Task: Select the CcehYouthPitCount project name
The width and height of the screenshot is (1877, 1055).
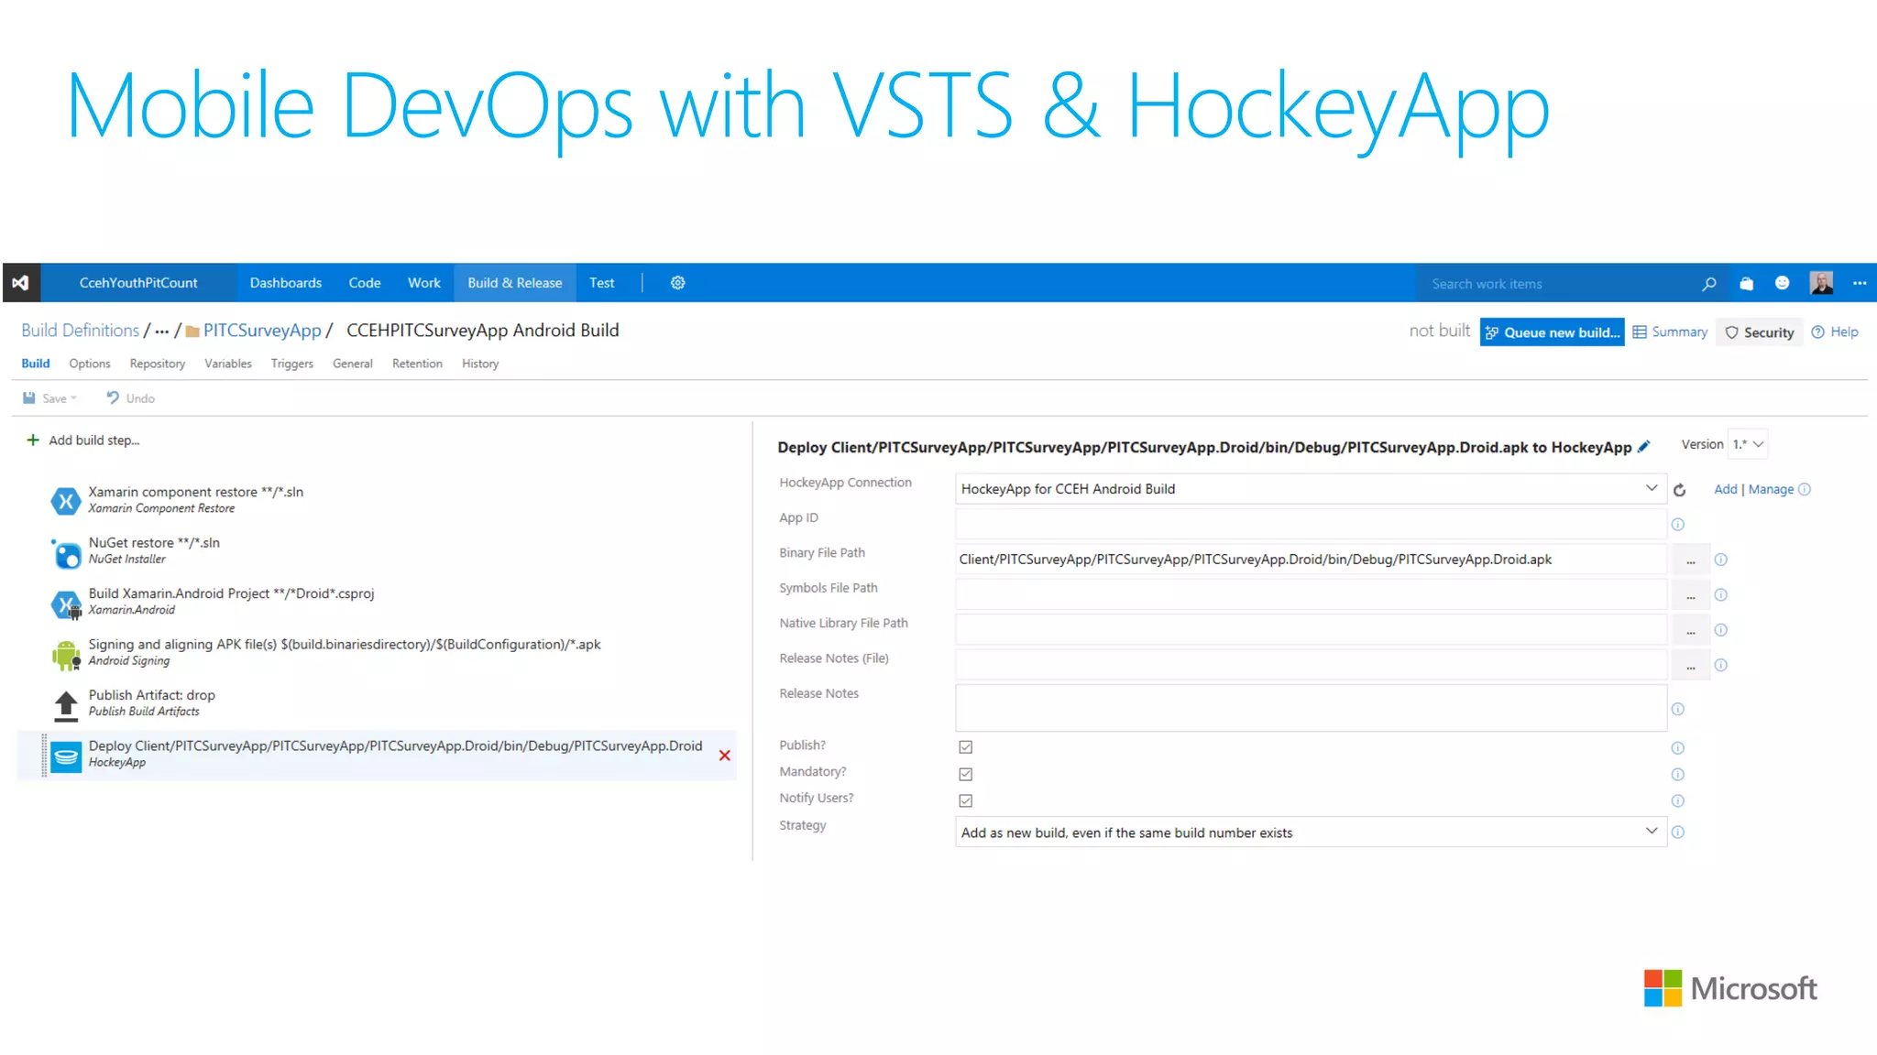Action: pos(138,283)
